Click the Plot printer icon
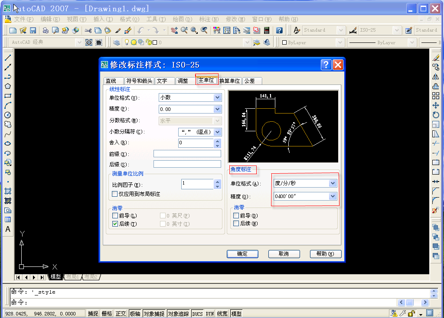Image resolution: width=444 pixels, height=318 pixels. tap(45, 30)
